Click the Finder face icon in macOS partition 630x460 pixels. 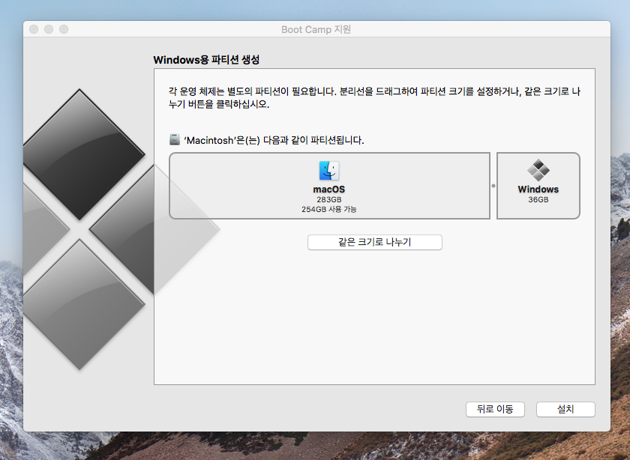[329, 171]
